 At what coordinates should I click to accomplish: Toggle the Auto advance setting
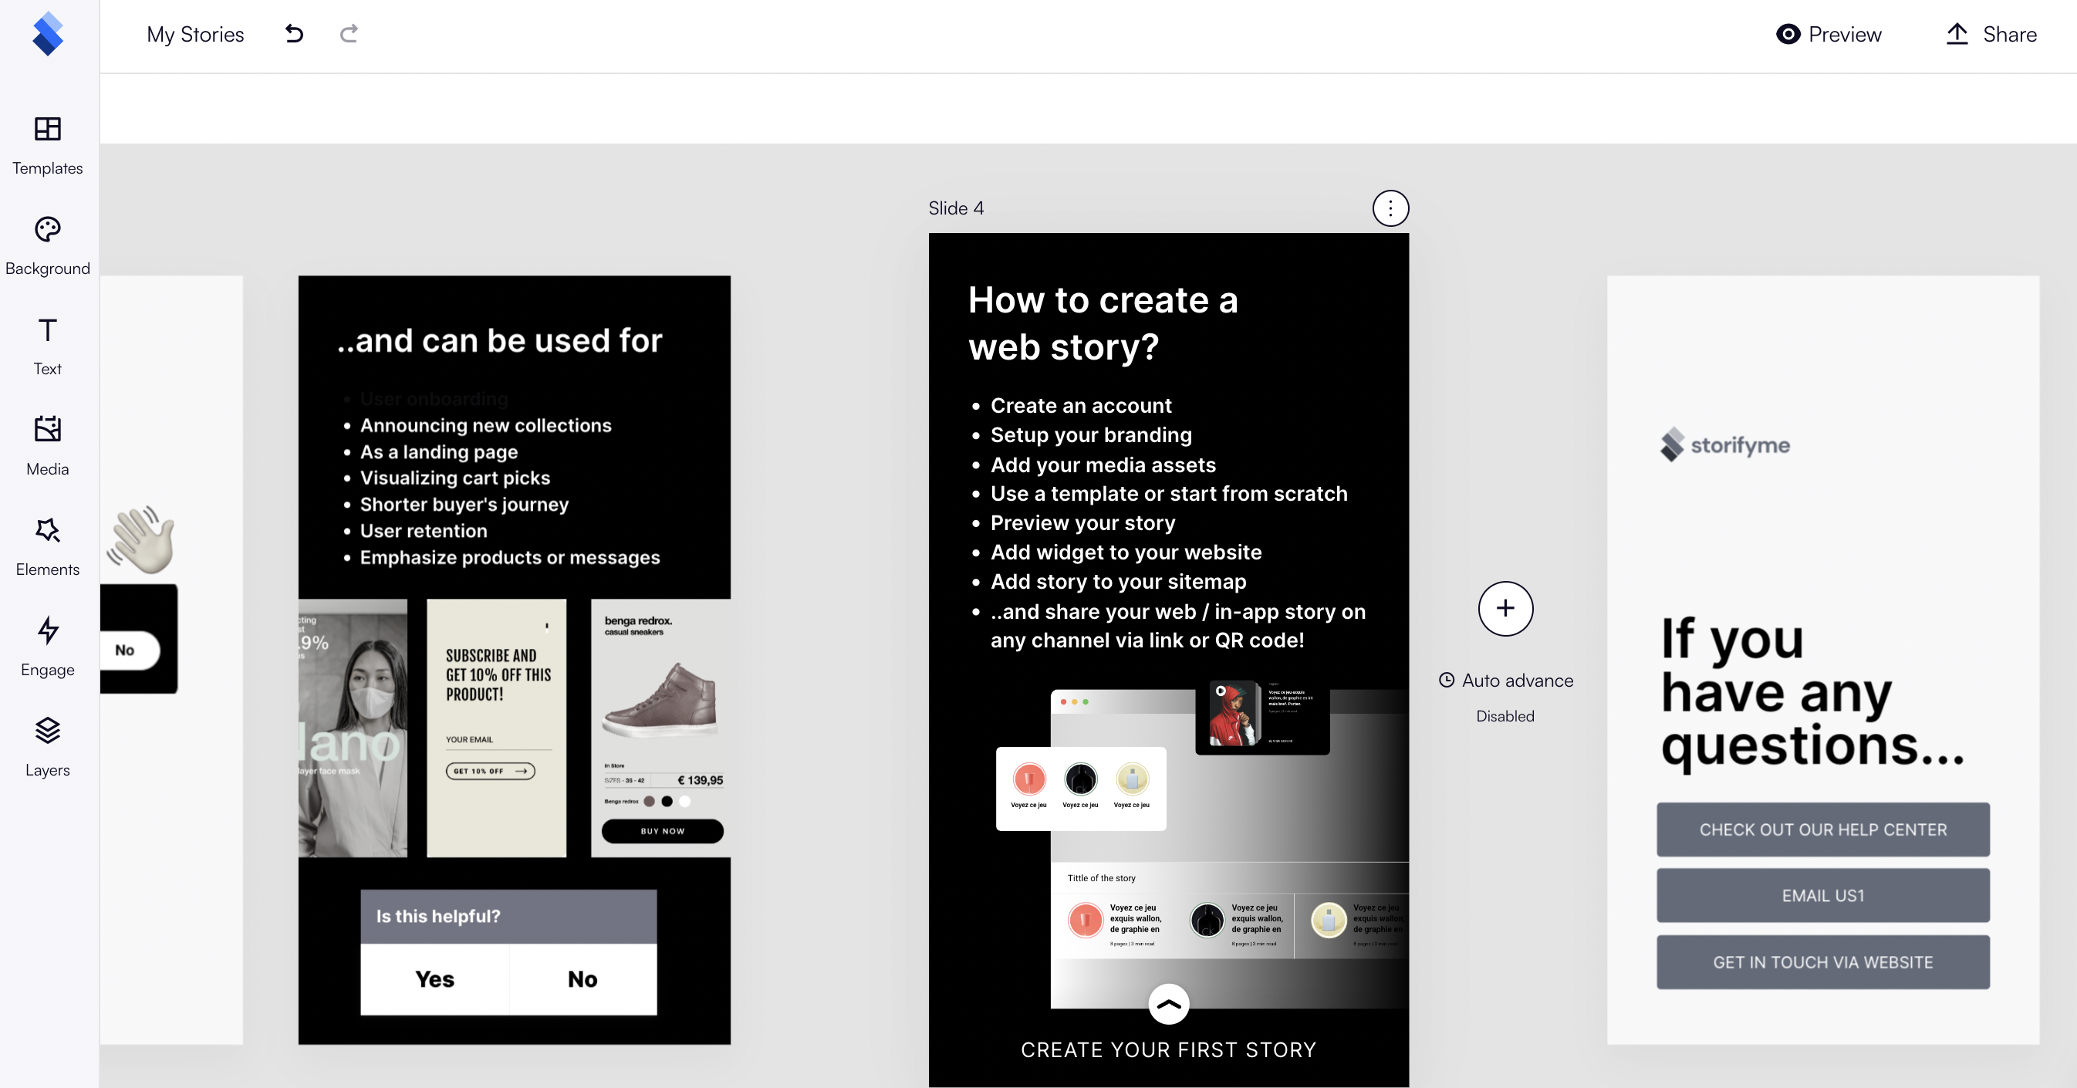[x=1505, y=680]
